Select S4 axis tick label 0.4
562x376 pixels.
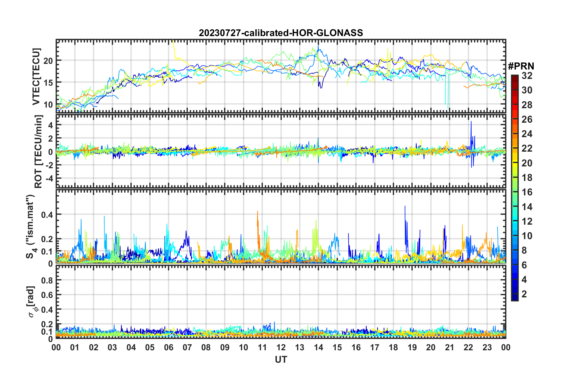tap(47, 215)
